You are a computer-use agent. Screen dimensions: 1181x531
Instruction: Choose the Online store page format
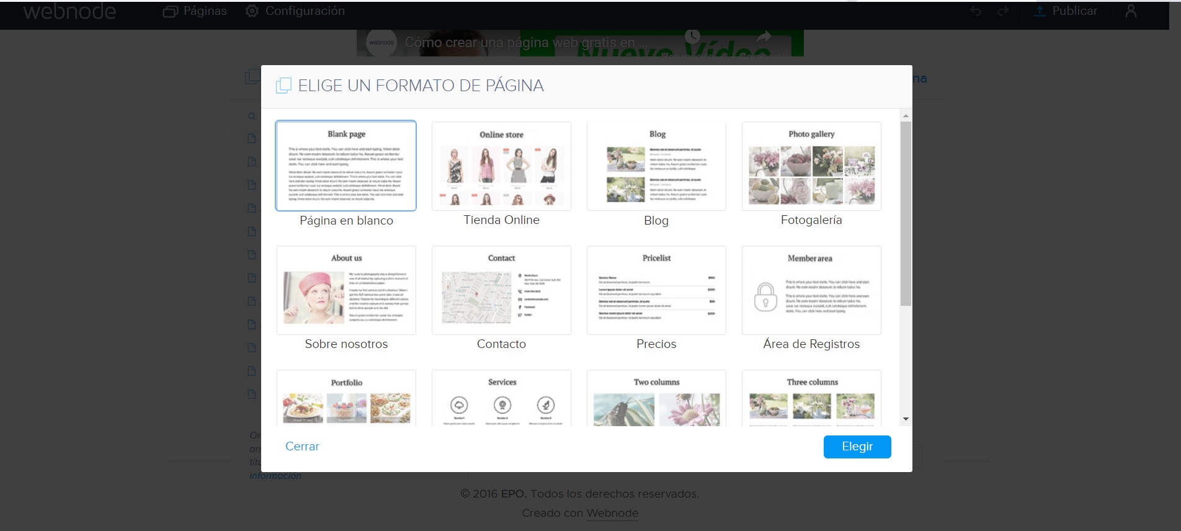point(501,166)
